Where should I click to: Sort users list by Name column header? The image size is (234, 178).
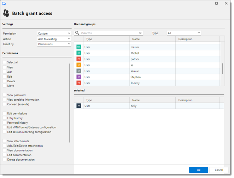pos(152,39)
